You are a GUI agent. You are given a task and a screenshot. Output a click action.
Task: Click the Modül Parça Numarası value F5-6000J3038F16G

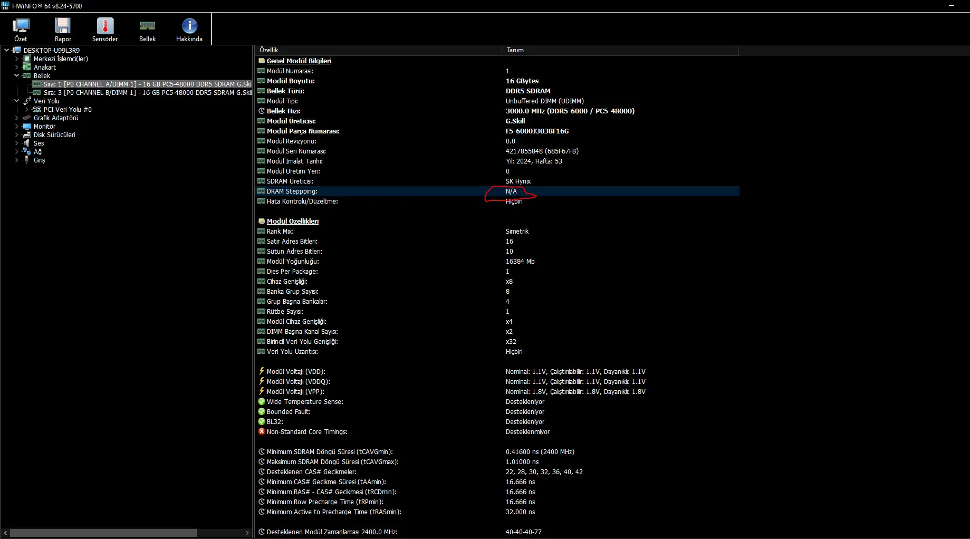point(537,131)
